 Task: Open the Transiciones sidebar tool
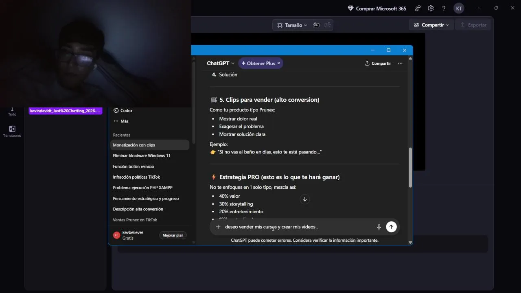coord(12,131)
